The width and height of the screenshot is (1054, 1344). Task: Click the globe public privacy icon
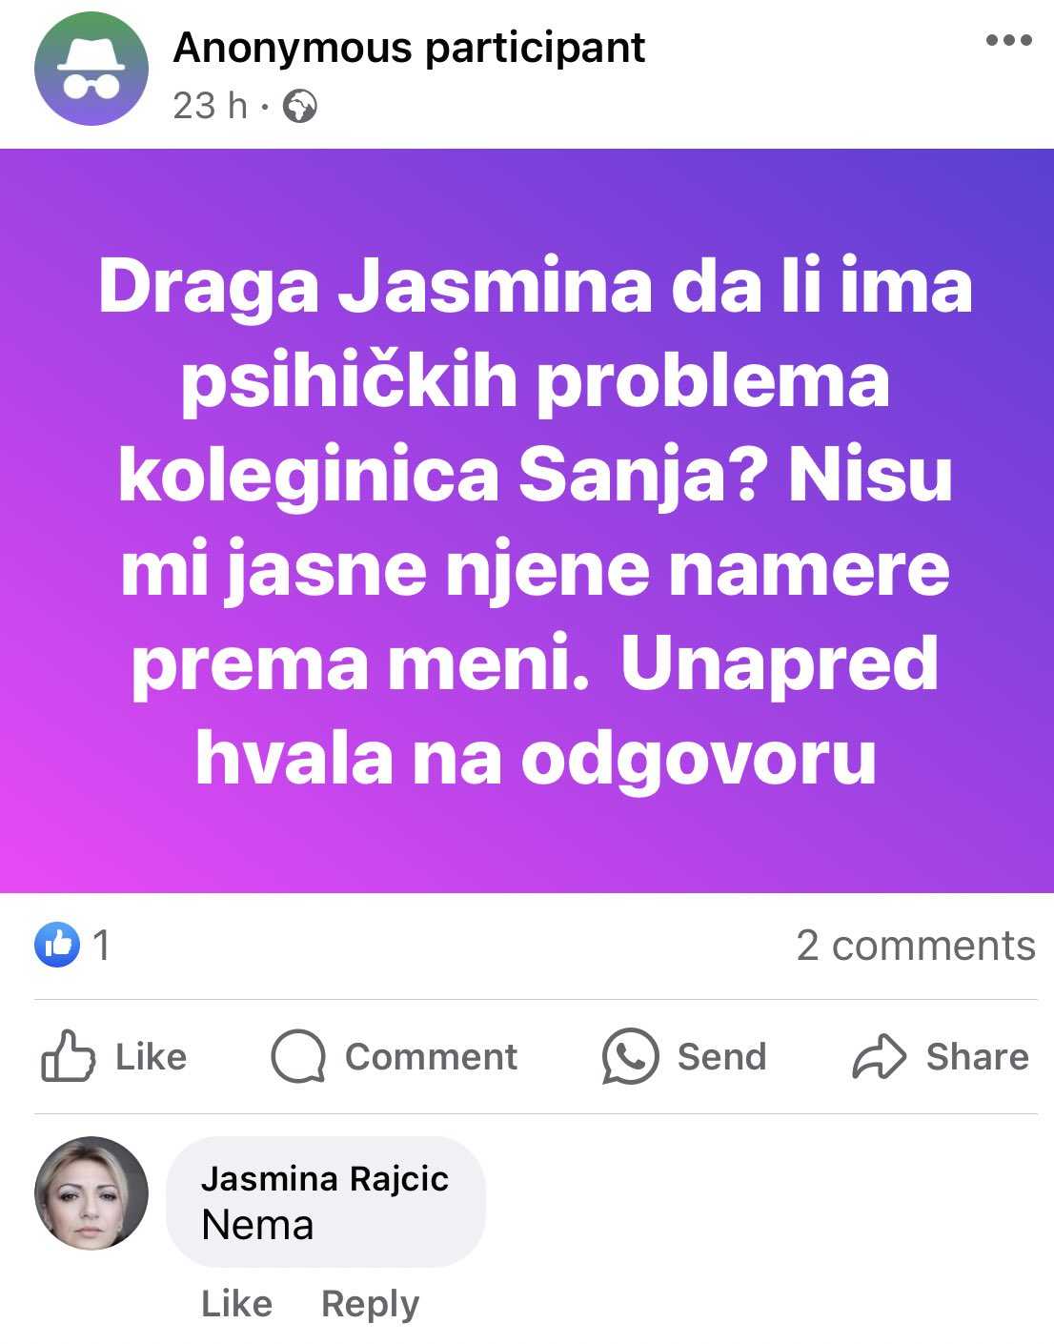tap(301, 106)
